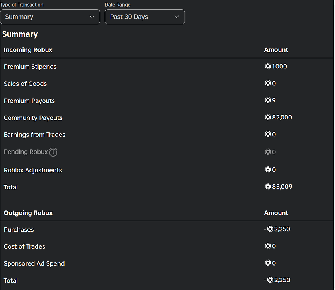Select the Incoming Robux section header
The height and width of the screenshot is (290, 335).
point(28,50)
